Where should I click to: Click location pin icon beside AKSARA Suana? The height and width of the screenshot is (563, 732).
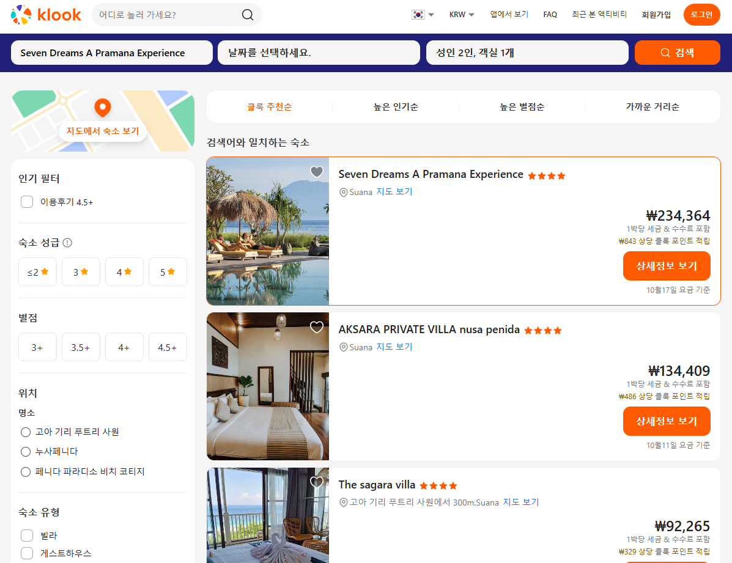[x=343, y=347]
